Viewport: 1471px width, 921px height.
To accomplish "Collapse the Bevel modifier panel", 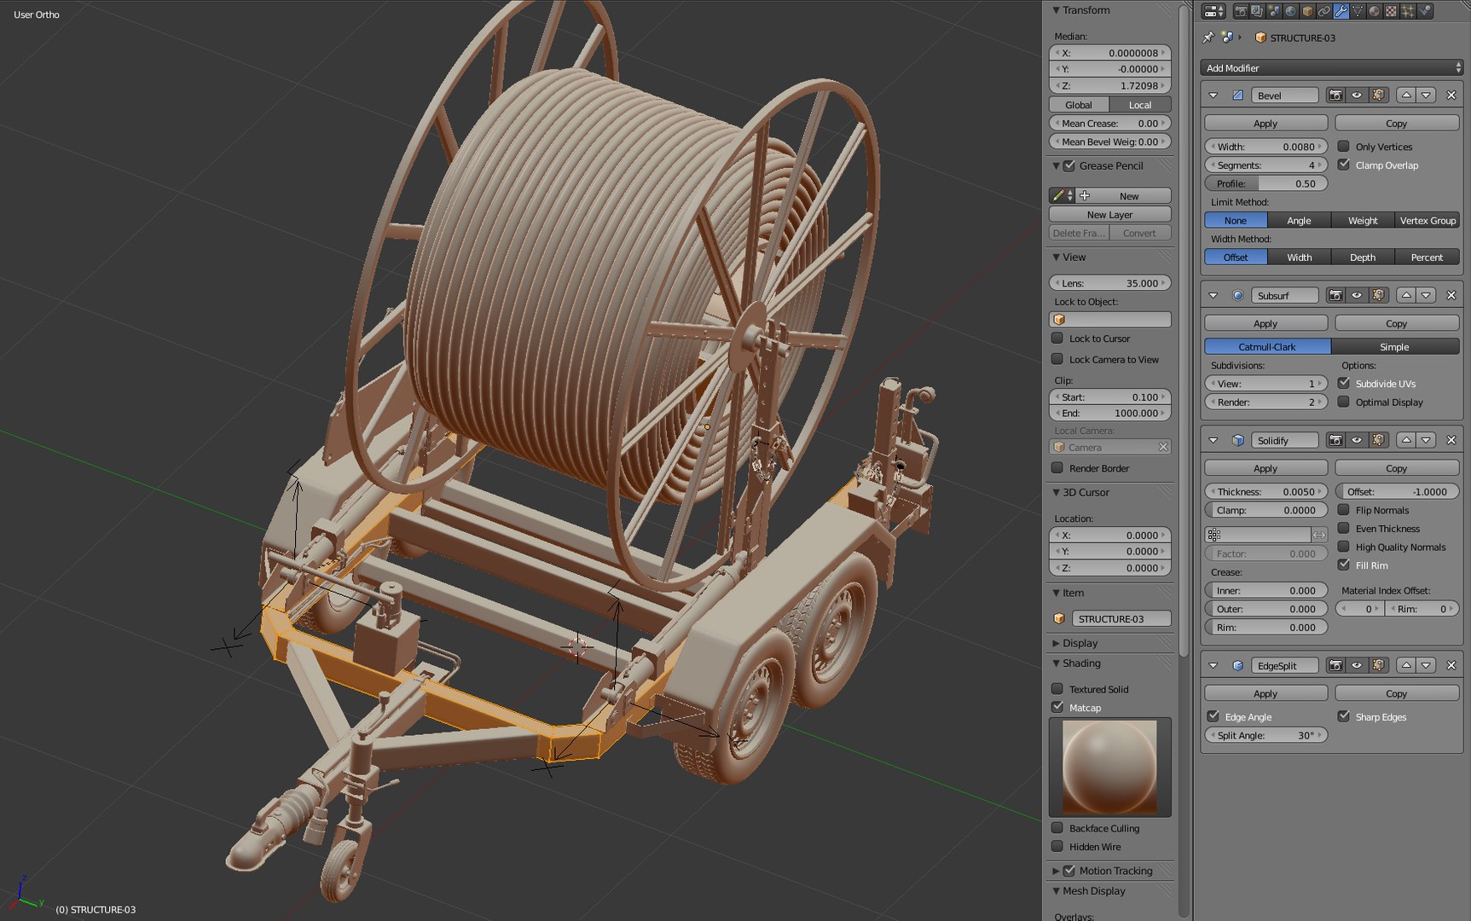I will coord(1213,96).
